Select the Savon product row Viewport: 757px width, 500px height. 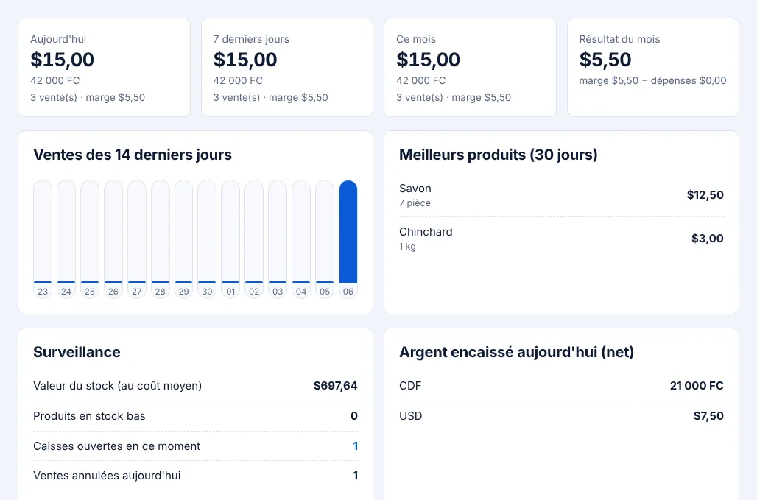point(561,195)
